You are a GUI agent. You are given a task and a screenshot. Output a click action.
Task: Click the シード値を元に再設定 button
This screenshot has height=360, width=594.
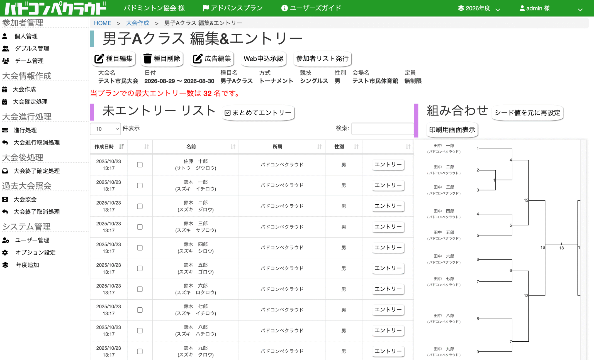coord(527,113)
